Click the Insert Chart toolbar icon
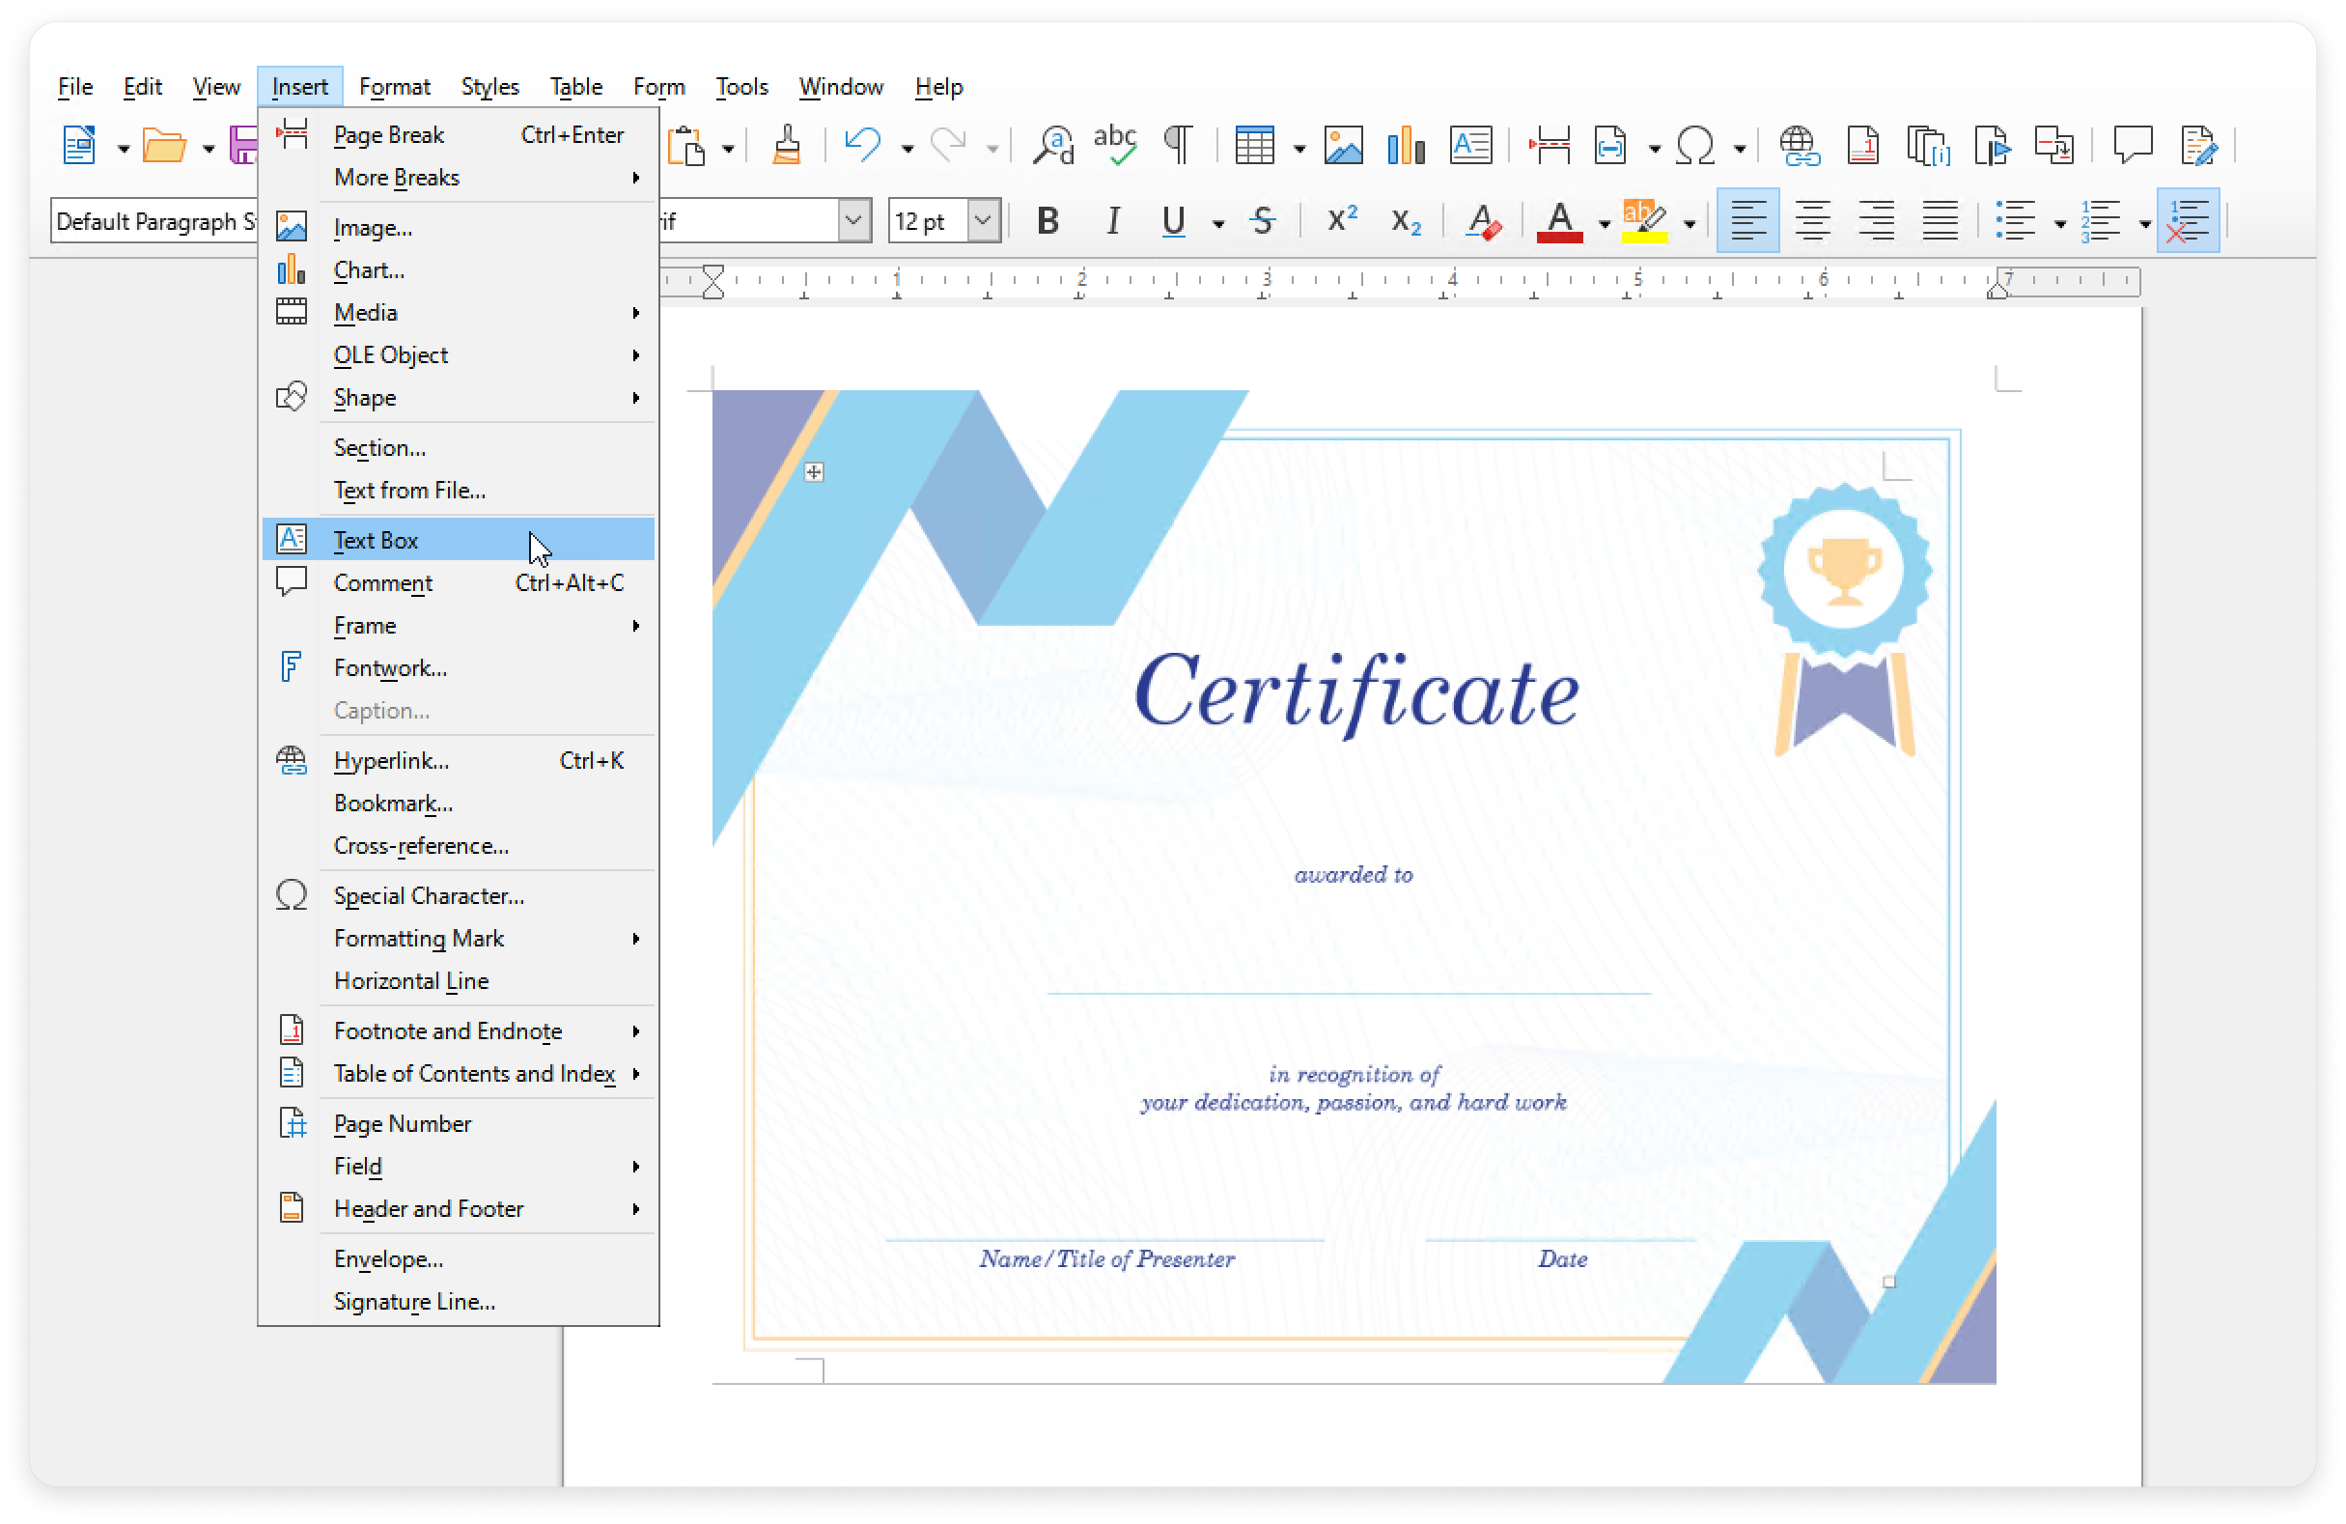Screen dimensions: 2346x1524 point(1405,147)
